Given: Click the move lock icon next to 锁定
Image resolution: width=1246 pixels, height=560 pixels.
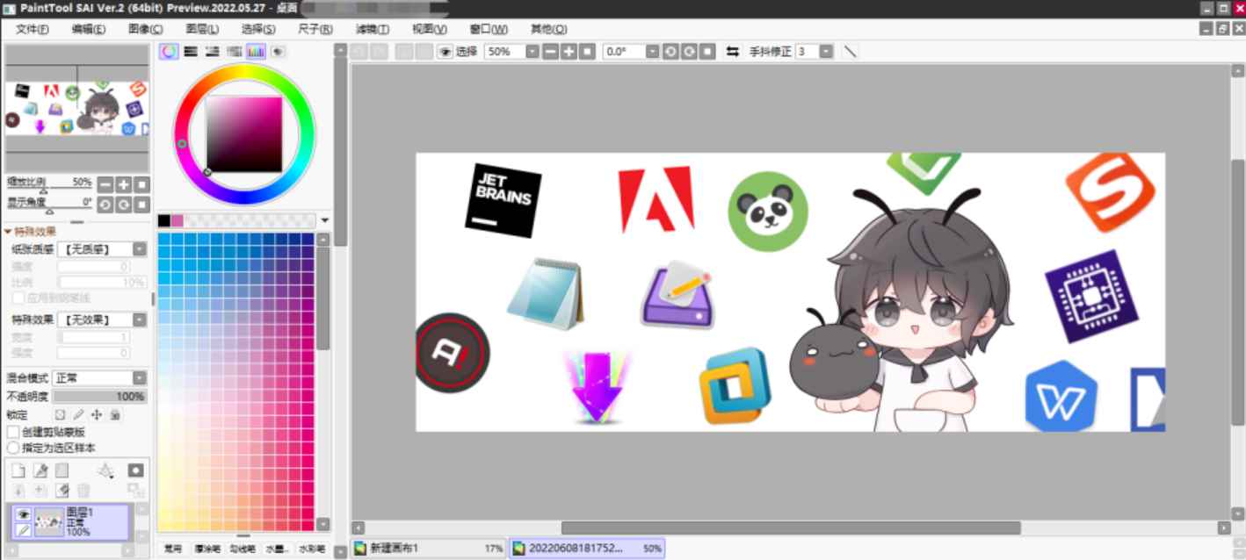Looking at the screenshot, I should [97, 414].
